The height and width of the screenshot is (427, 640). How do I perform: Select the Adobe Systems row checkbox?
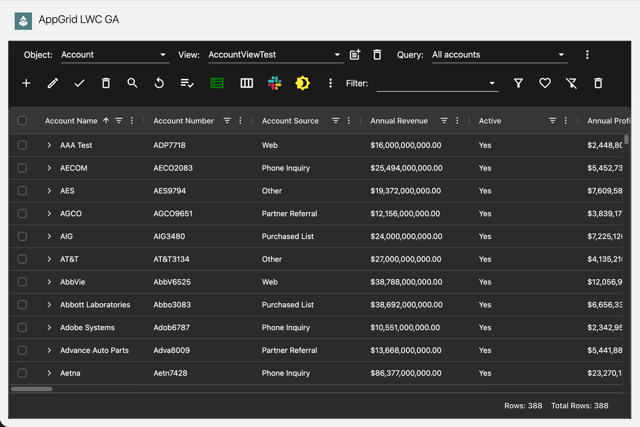(x=22, y=328)
